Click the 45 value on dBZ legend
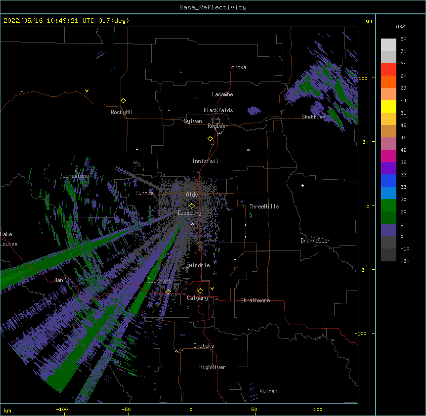426x416 pixels. pos(403,138)
